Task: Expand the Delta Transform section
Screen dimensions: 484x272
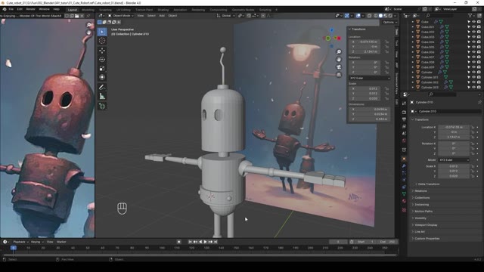Action: pos(429,184)
